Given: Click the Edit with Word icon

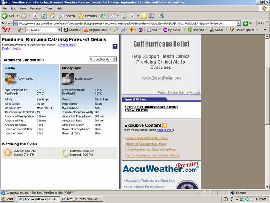Looking at the screenshot, I should click(132, 16).
